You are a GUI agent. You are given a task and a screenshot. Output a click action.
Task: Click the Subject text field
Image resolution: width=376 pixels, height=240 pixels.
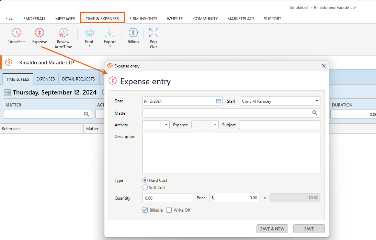280,125
